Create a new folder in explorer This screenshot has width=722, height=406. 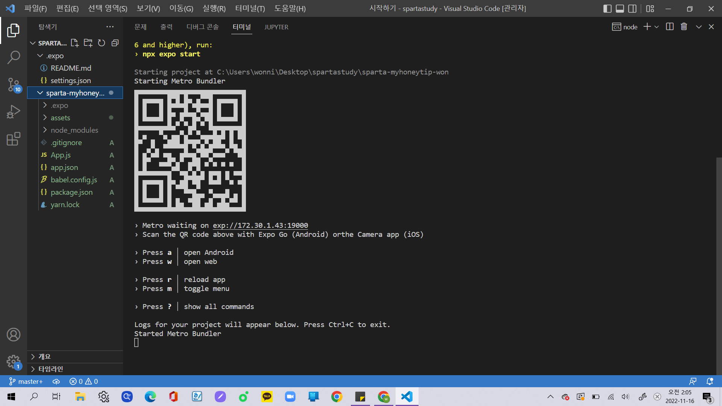coord(88,43)
